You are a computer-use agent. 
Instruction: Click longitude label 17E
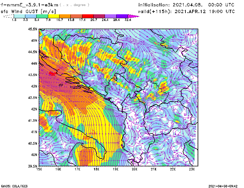[x=77, y=169]
